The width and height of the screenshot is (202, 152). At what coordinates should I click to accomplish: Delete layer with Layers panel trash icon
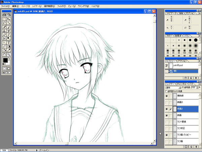point(196,147)
